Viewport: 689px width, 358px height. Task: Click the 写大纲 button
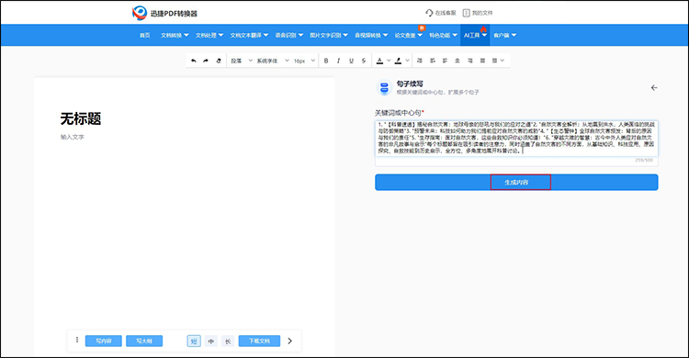coord(144,341)
